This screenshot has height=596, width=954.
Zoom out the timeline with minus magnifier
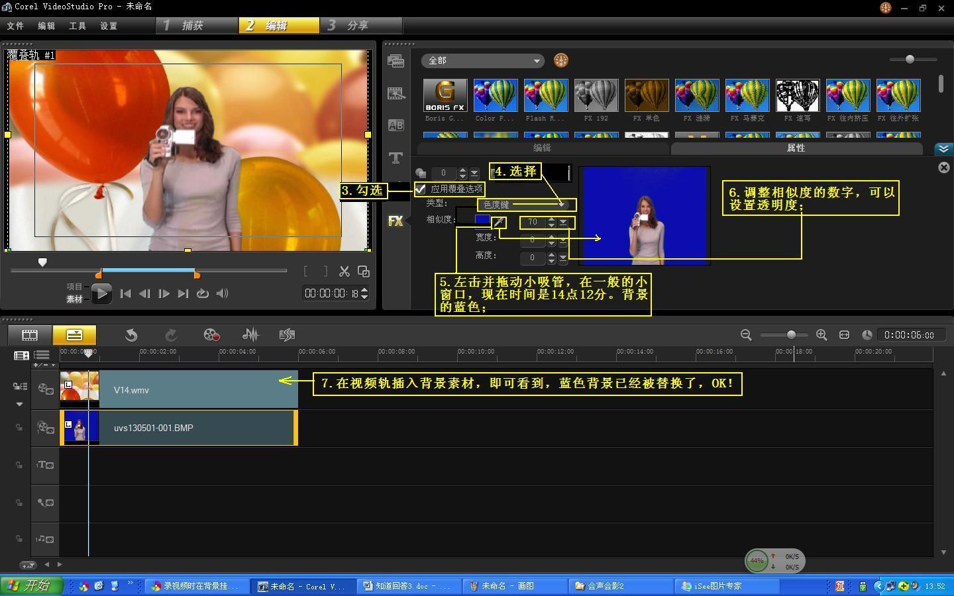[x=746, y=335]
